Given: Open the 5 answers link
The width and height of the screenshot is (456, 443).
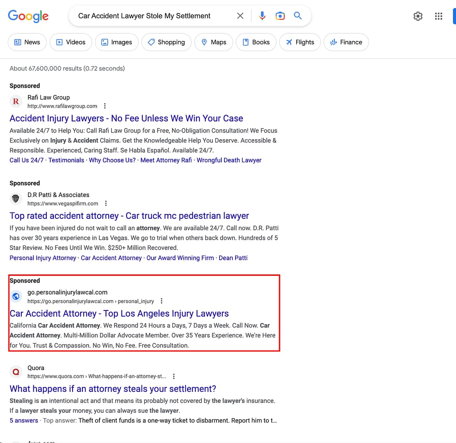Looking at the screenshot, I should click(24, 420).
